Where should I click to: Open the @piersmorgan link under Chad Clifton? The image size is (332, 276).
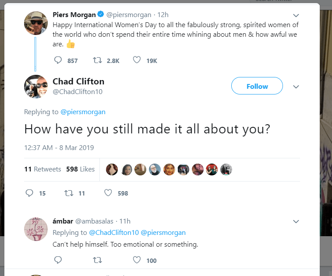coord(83,112)
